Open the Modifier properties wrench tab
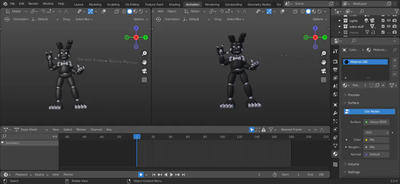 click(x=335, y=113)
